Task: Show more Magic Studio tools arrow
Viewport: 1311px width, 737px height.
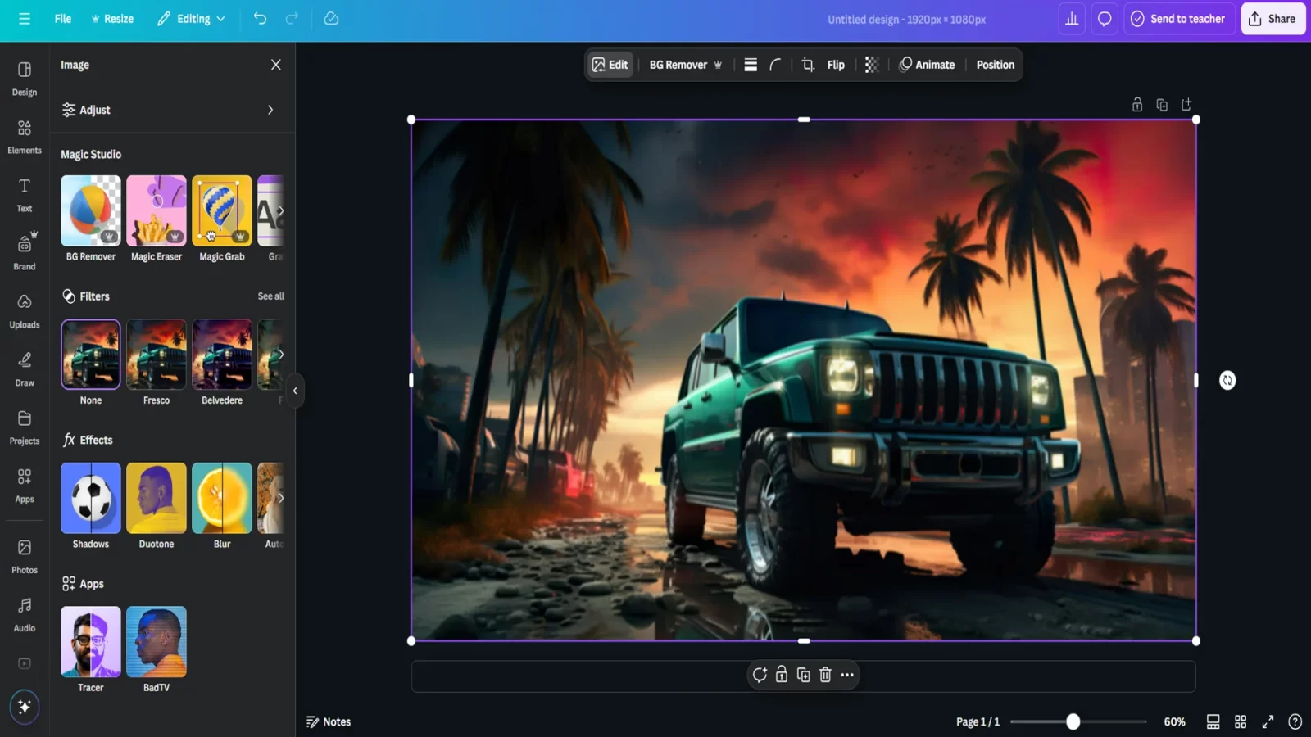Action: point(280,210)
